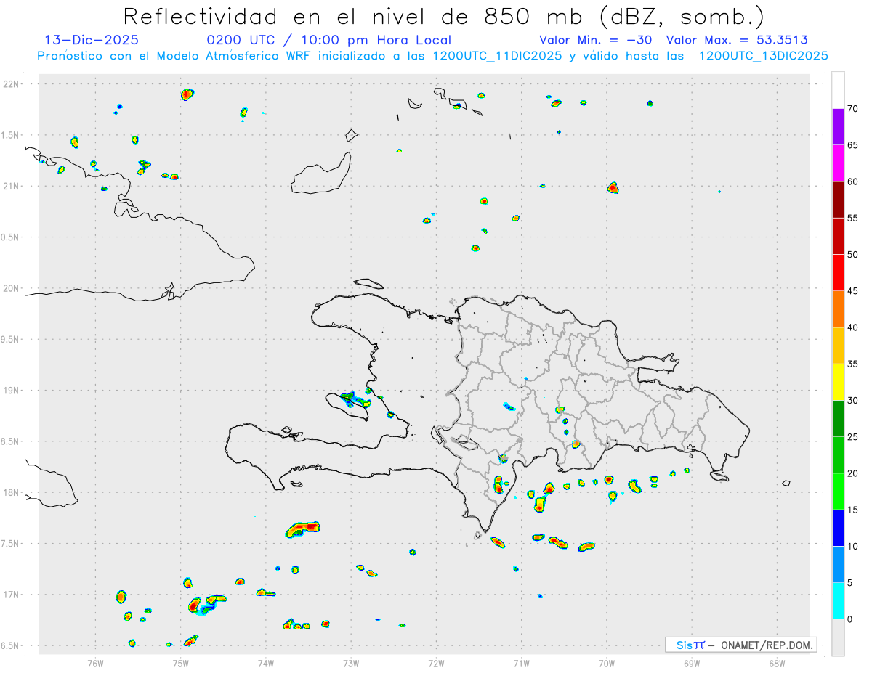The image size is (872, 673).
Task: Click the 'Valor Max. = 53.3513' text
Action: click(737, 40)
